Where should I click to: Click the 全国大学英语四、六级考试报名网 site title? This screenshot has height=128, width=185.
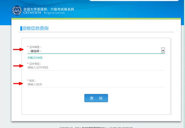pyautogui.click(x=48, y=9)
